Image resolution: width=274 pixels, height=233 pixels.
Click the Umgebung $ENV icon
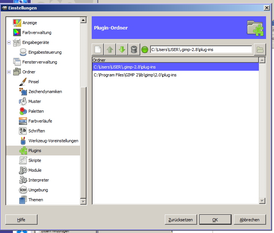[x=23, y=190]
